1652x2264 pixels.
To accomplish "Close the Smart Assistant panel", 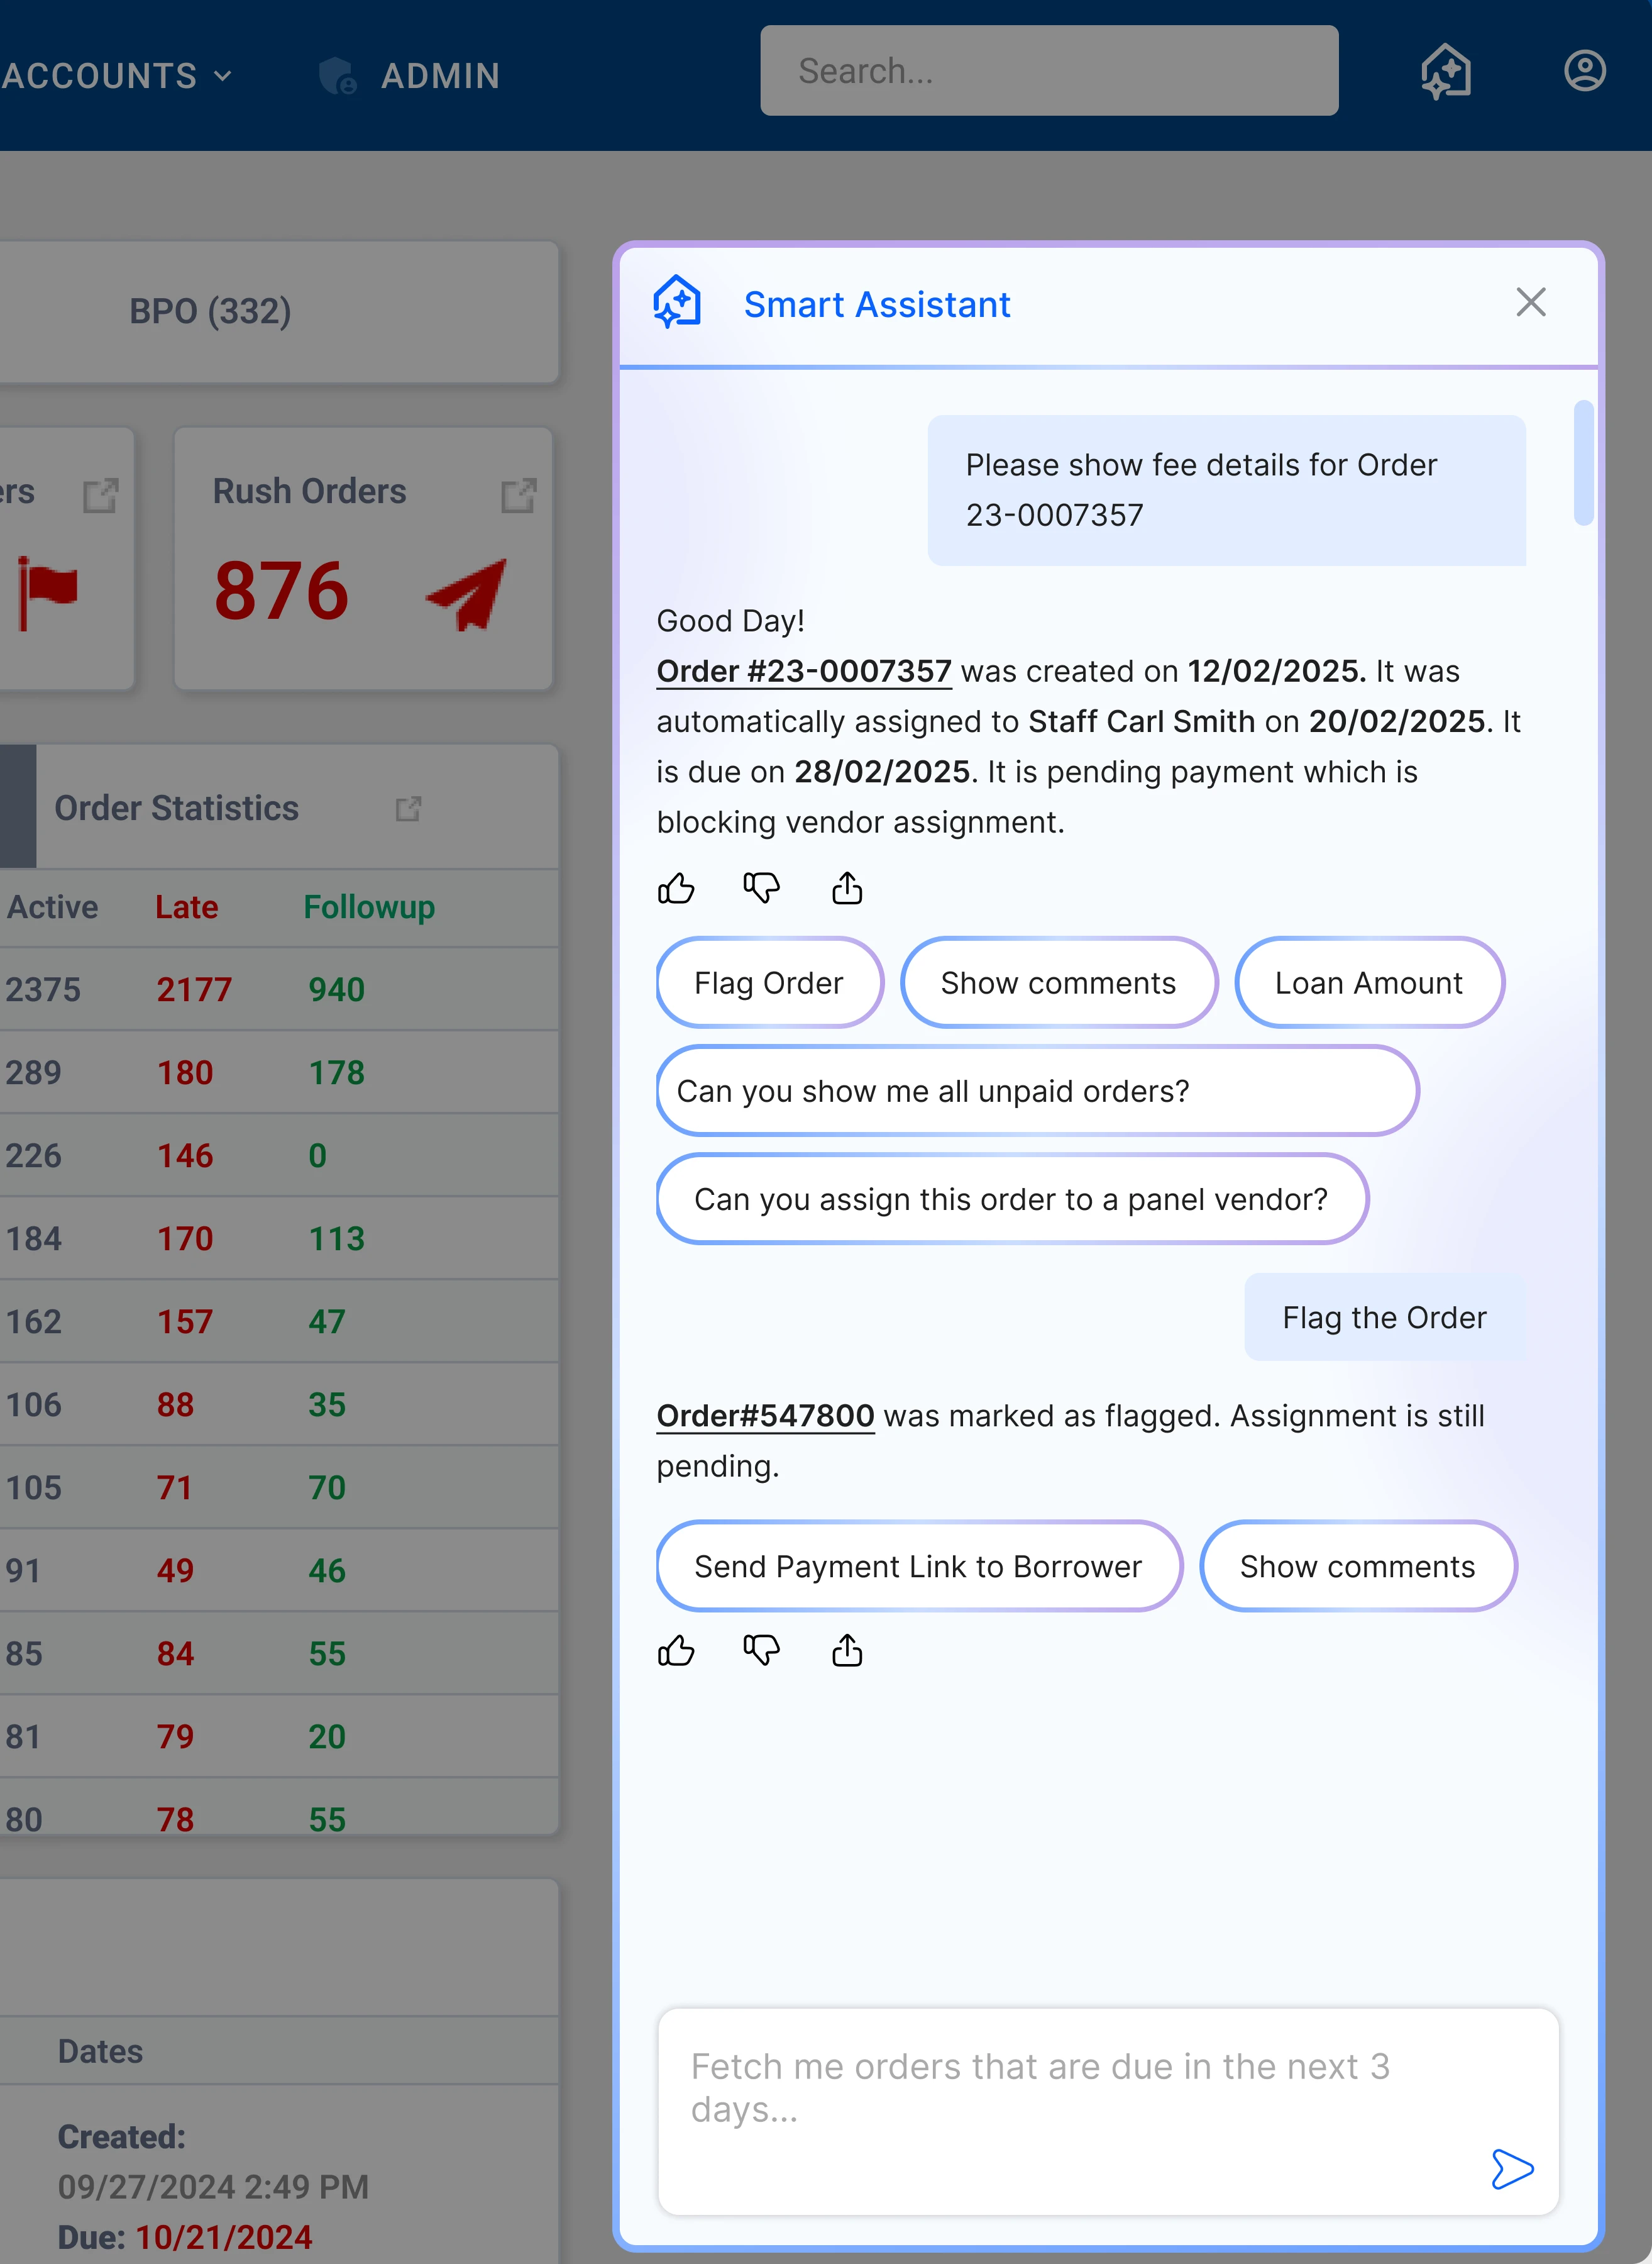I will coord(1531,302).
